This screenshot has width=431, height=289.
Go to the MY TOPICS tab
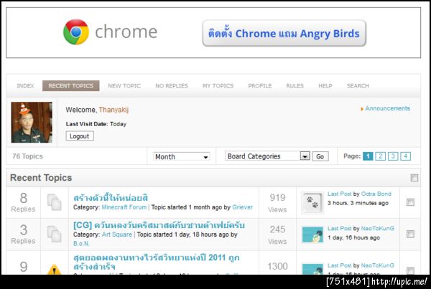[218, 86]
